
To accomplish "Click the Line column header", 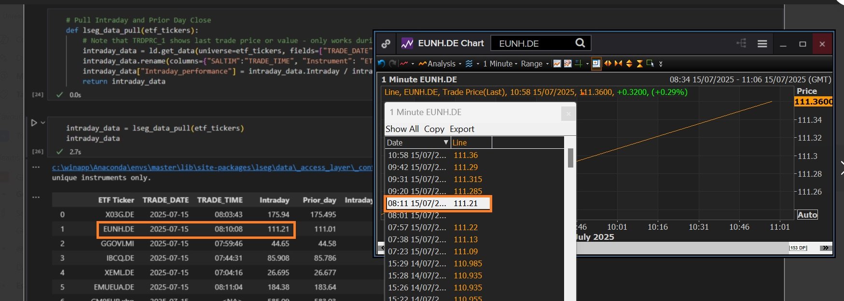I will coord(471,143).
